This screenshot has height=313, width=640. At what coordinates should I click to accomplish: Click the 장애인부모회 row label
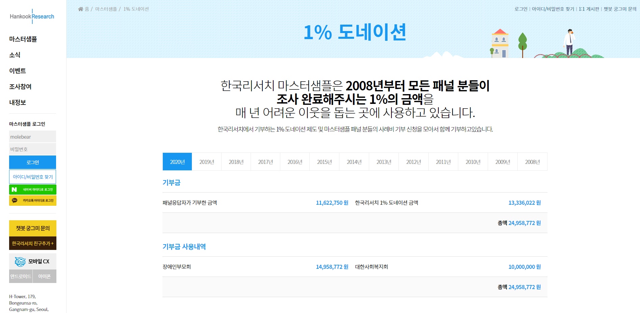[177, 267]
